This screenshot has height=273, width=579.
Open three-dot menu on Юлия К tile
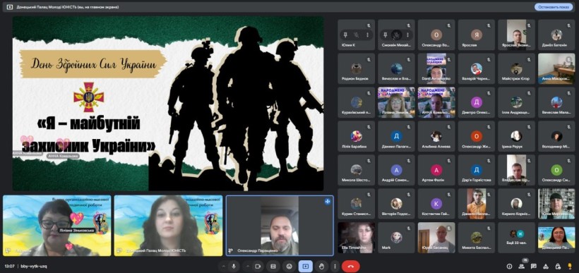click(x=367, y=35)
